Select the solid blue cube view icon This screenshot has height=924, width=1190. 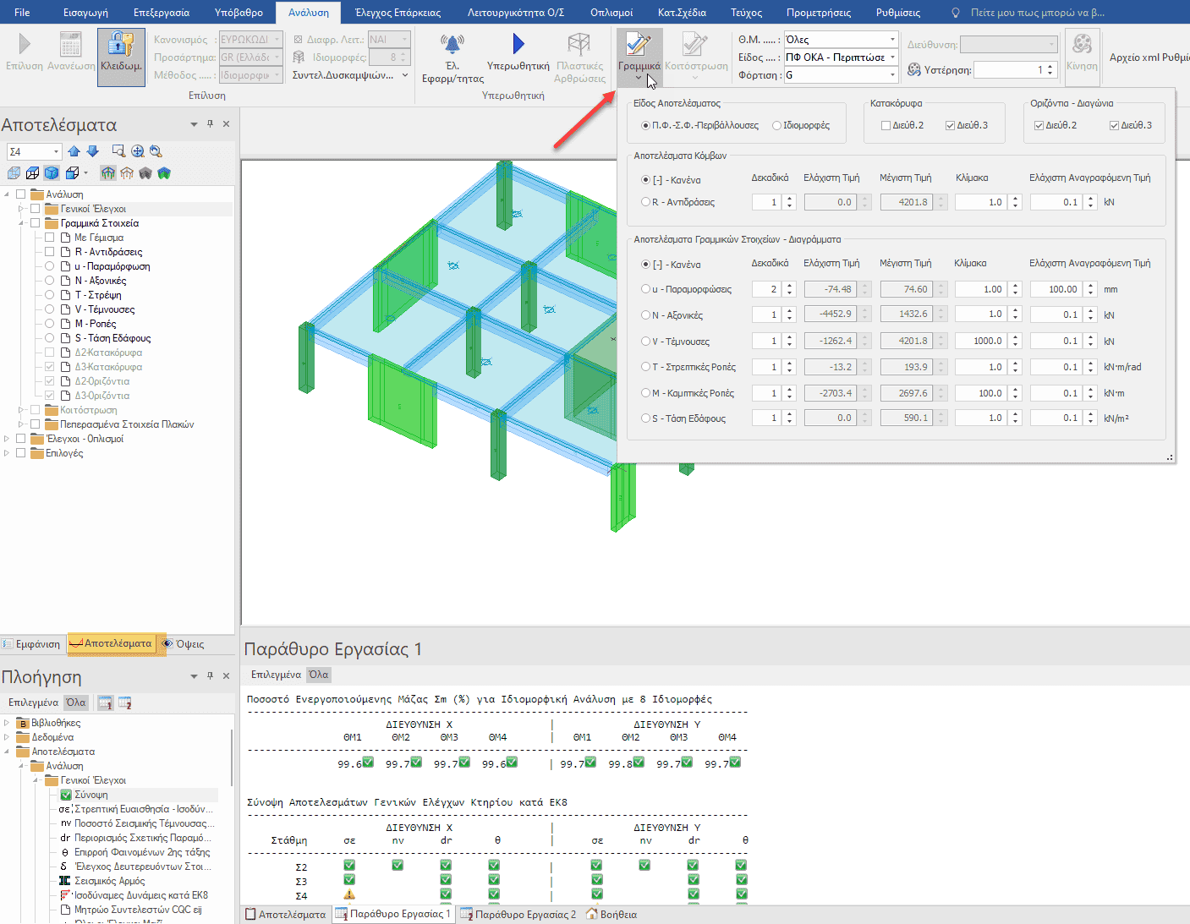52,173
